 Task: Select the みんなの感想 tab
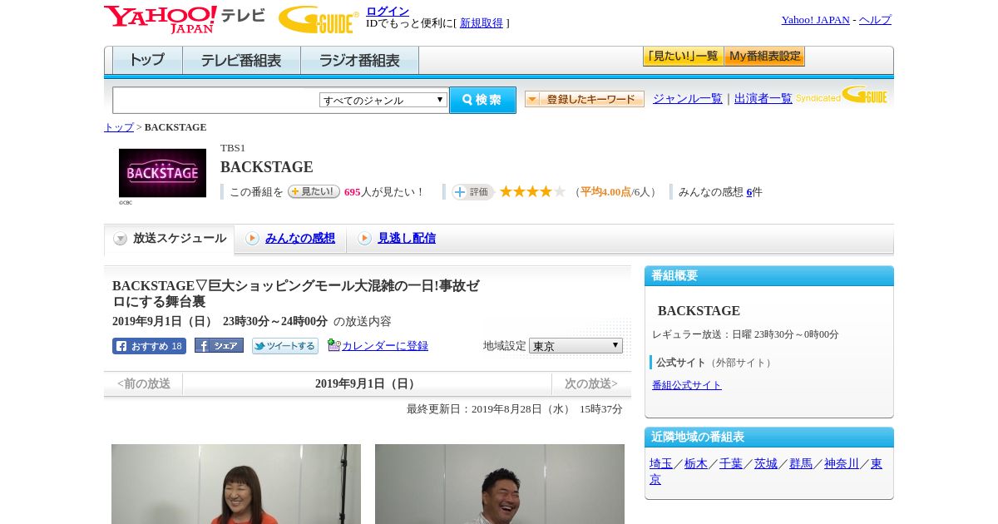coord(300,239)
